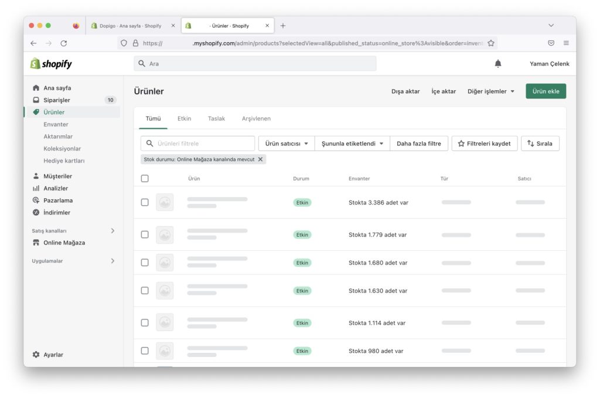600x398 pixels.
Task: Remove the Stok durumu filter chip
Action: 260,159
